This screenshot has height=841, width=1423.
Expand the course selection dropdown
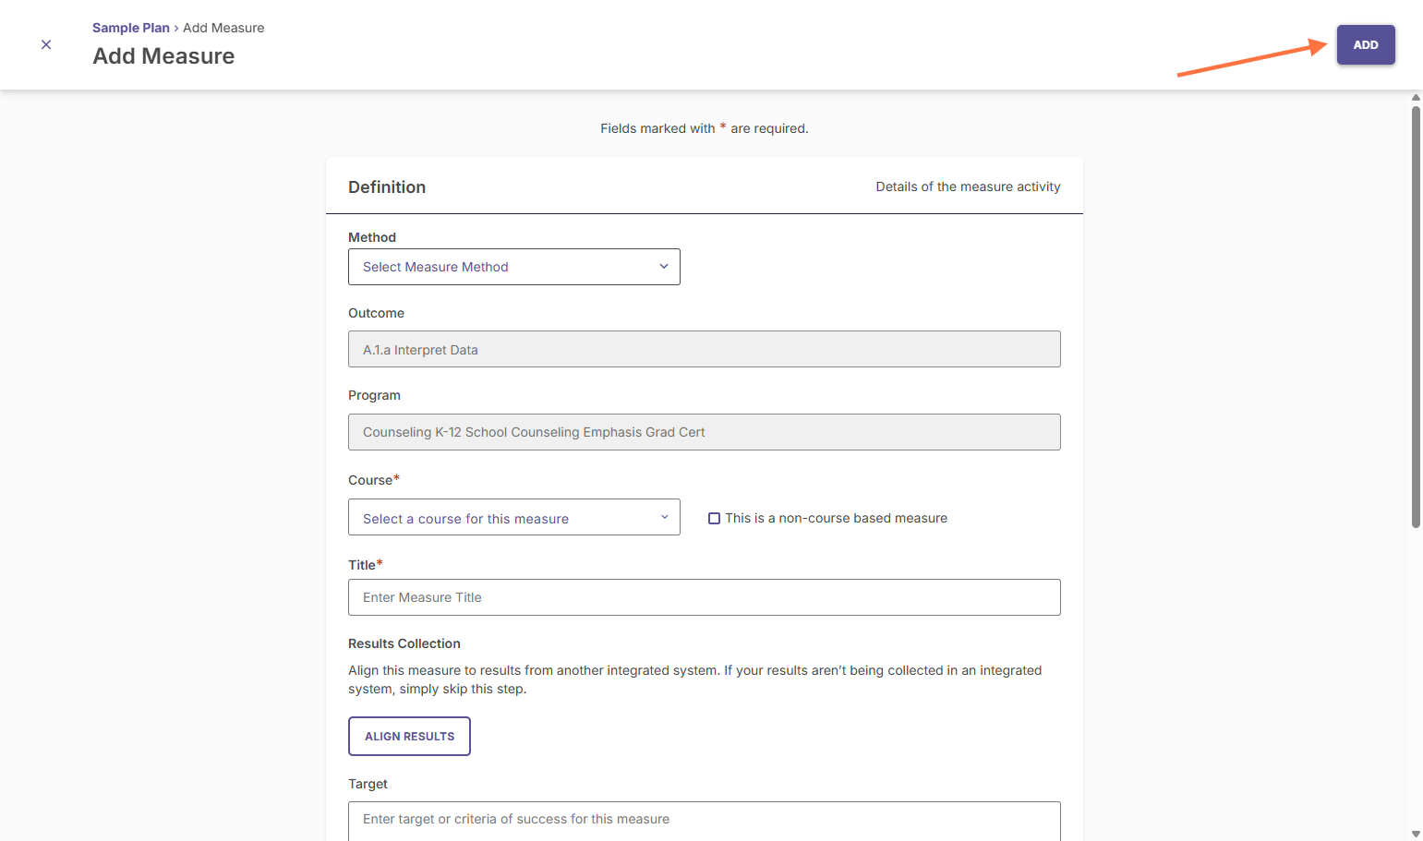(x=514, y=517)
